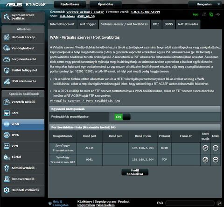Open USB alkalmazás icon
The height and width of the screenshot is (207, 224).
coord(7,81)
